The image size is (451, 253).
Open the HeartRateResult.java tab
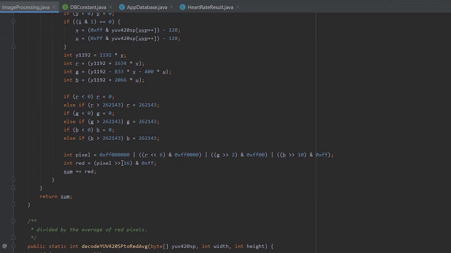tap(210, 7)
